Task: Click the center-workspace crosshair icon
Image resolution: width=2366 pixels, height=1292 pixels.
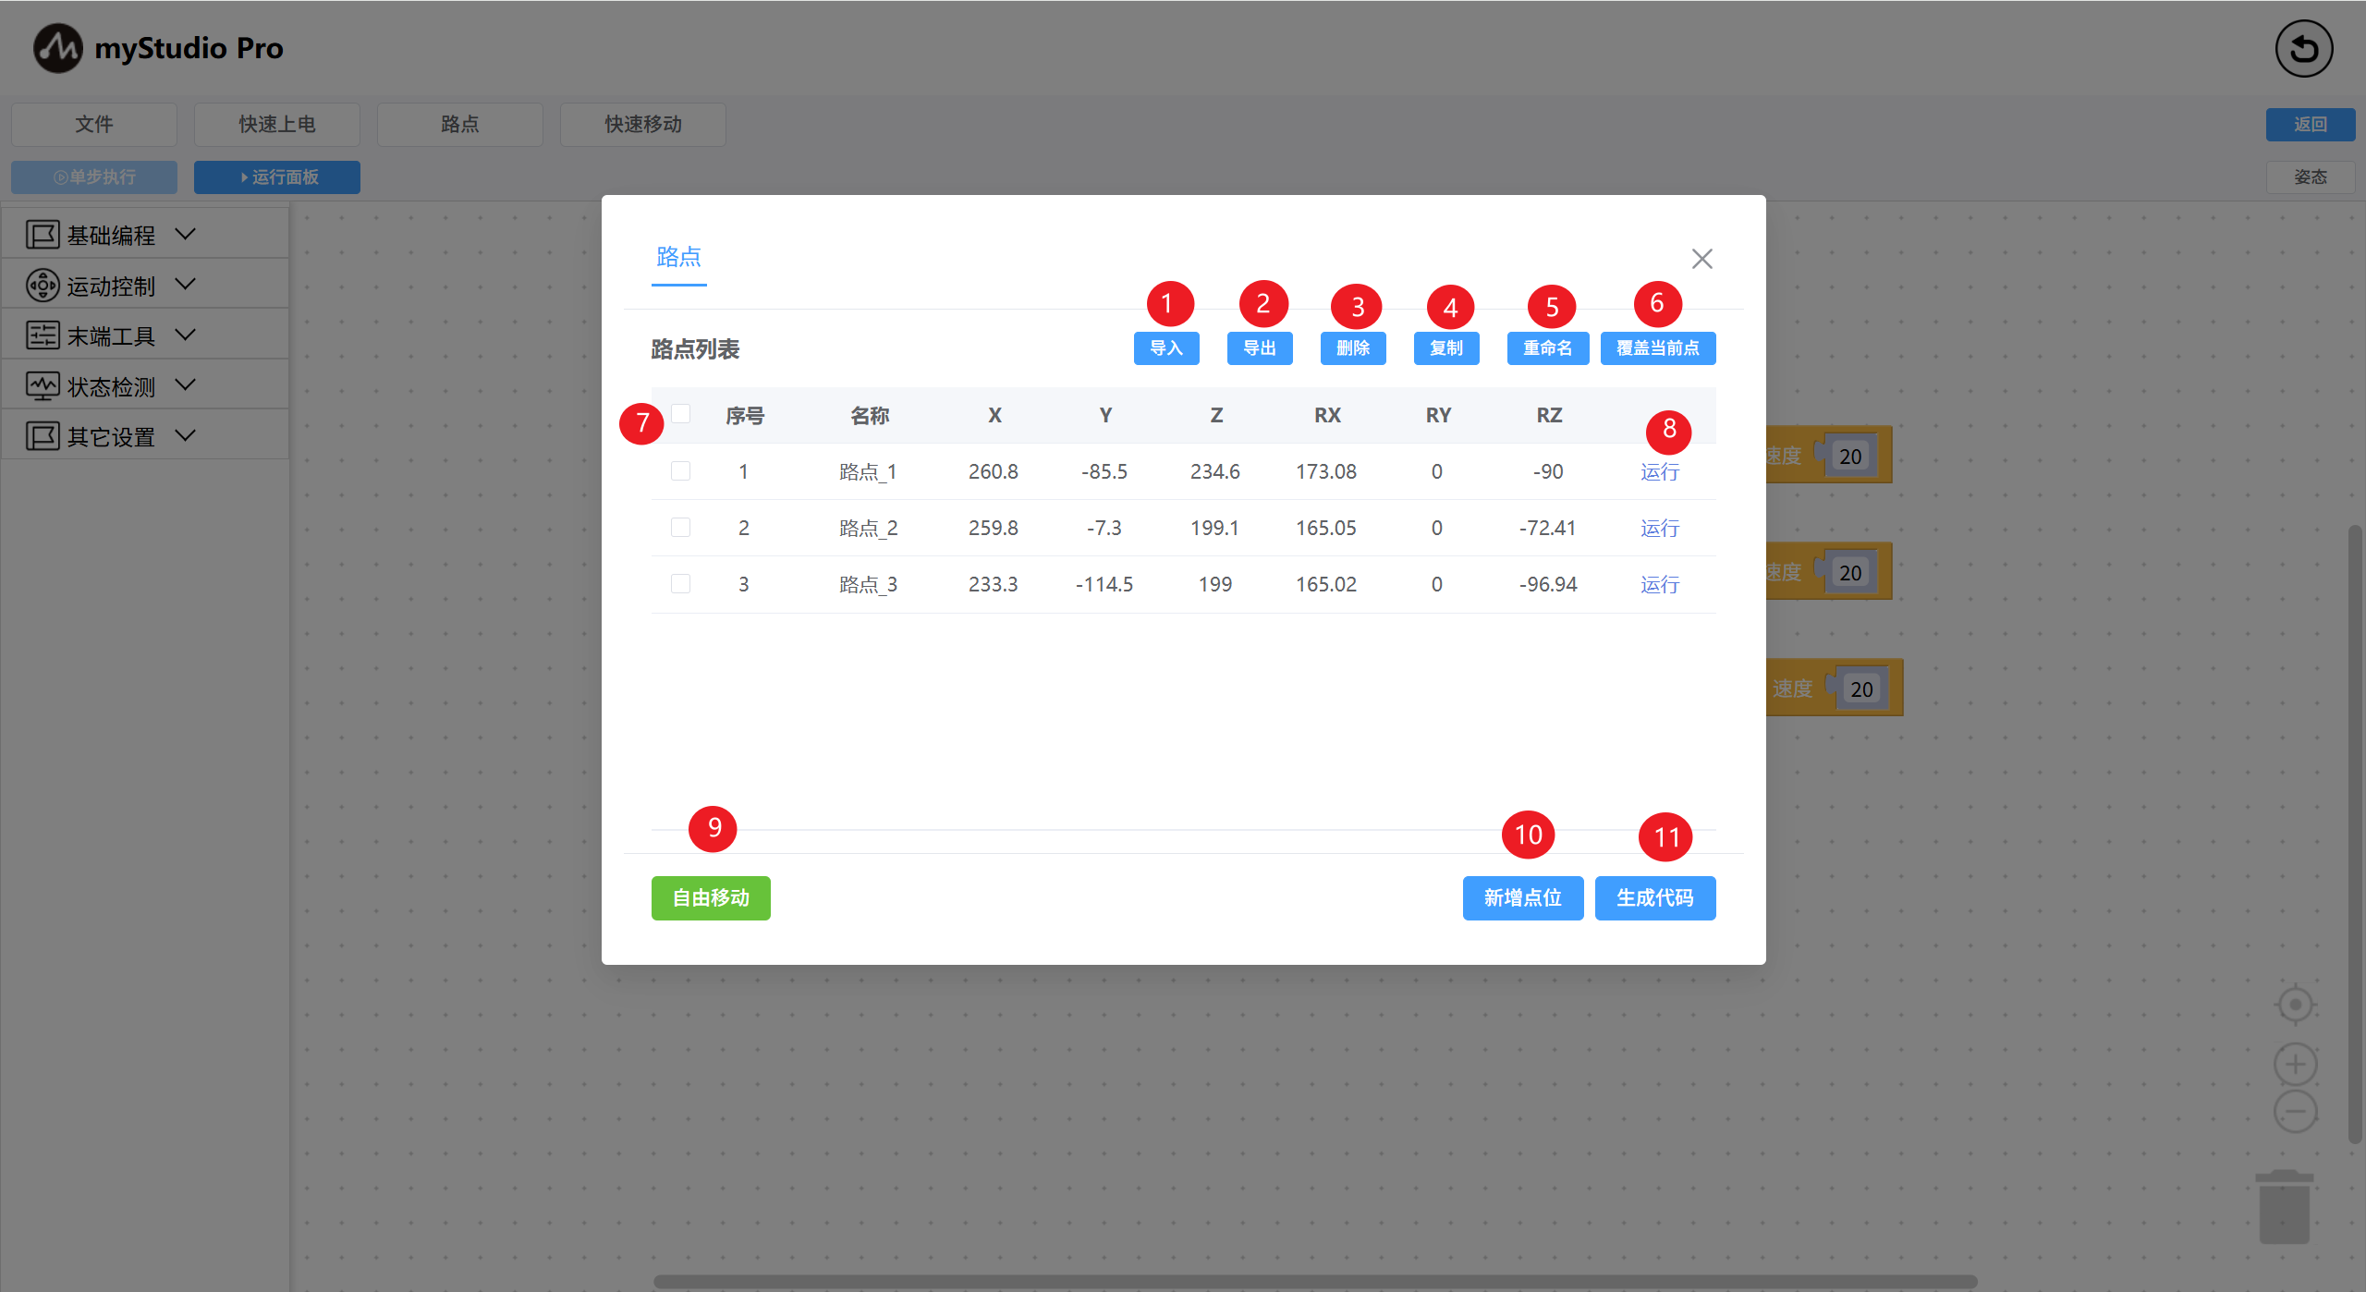Action: 2295,1005
